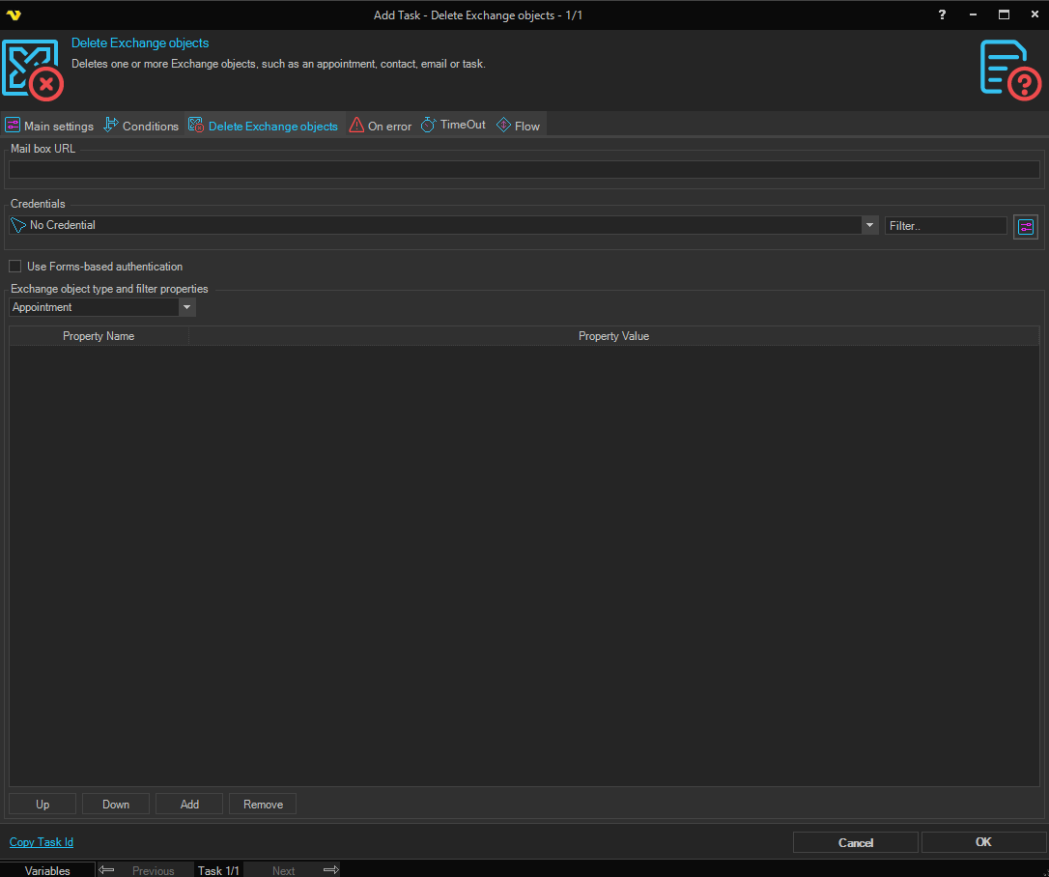This screenshot has width=1049, height=877.
Task: Click the left arrow Previous task icon
Action: [x=106, y=870]
